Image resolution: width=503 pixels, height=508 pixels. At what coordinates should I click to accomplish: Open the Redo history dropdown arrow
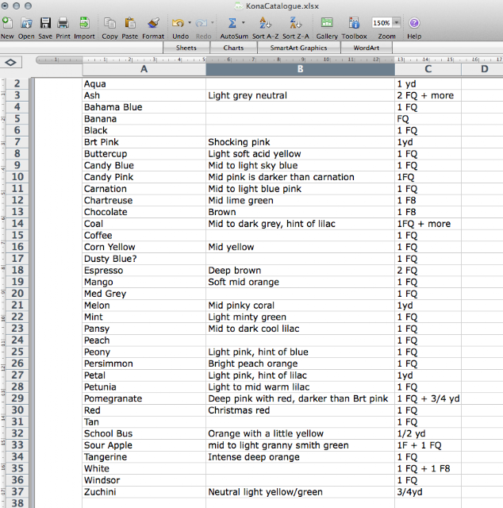pyautogui.click(x=213, y=23)
